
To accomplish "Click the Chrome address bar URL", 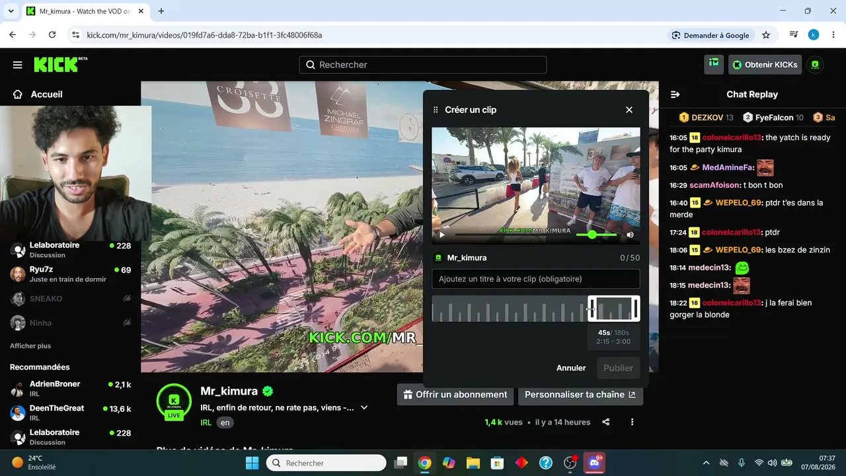I will (x=204, y=35).
